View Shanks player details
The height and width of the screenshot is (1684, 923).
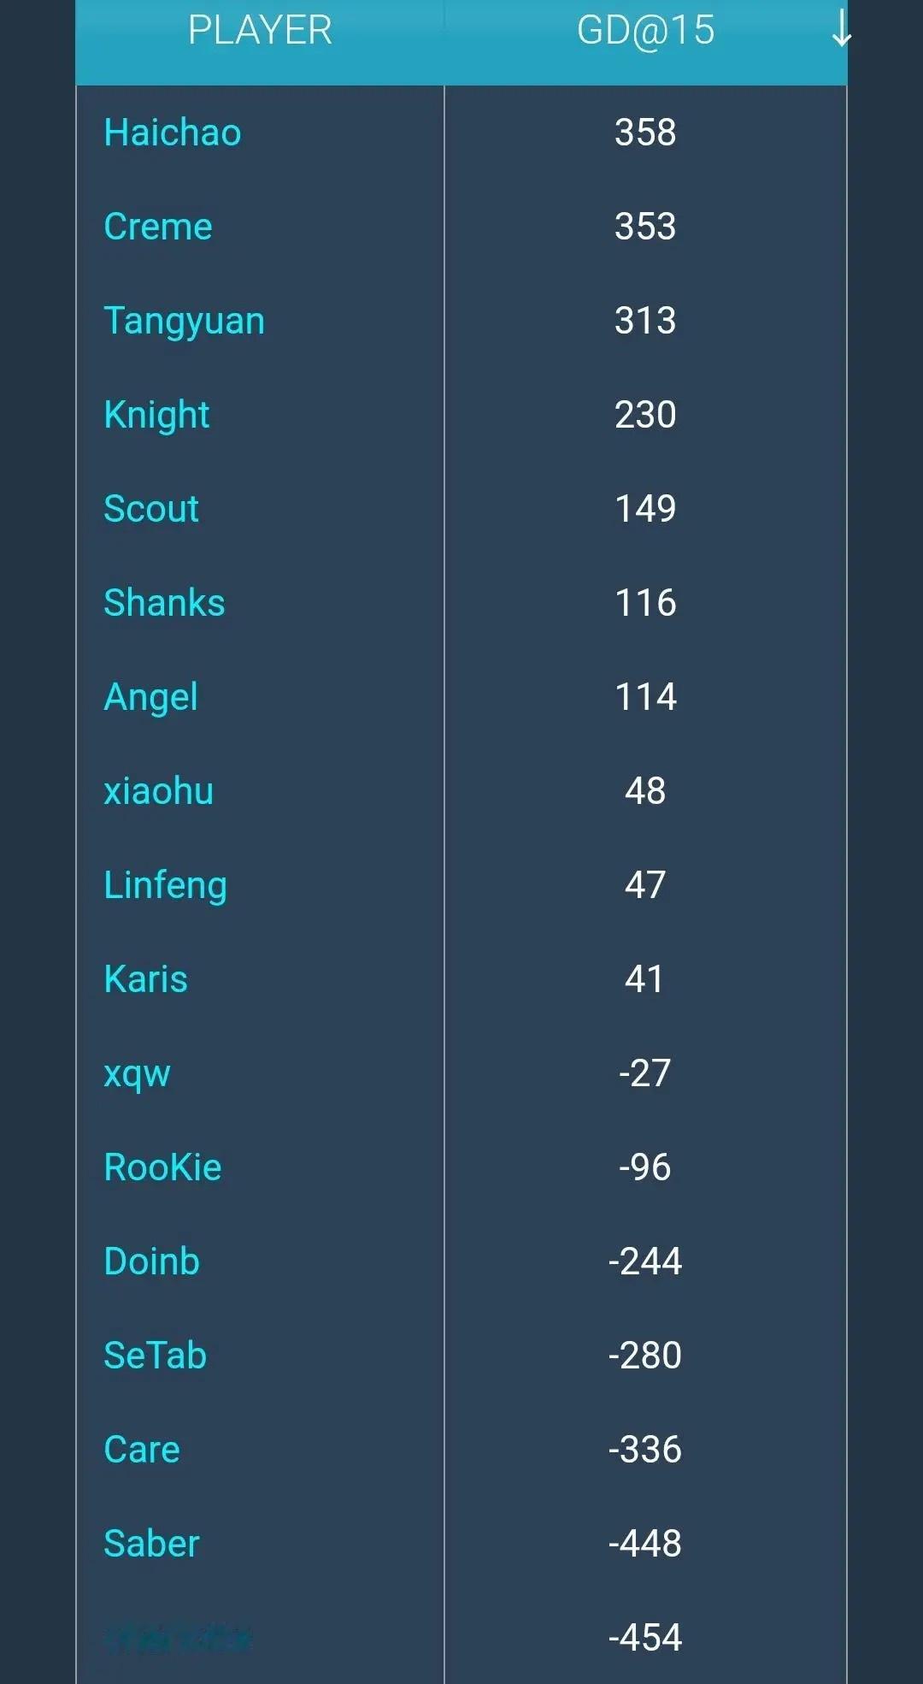coord(164,603)
